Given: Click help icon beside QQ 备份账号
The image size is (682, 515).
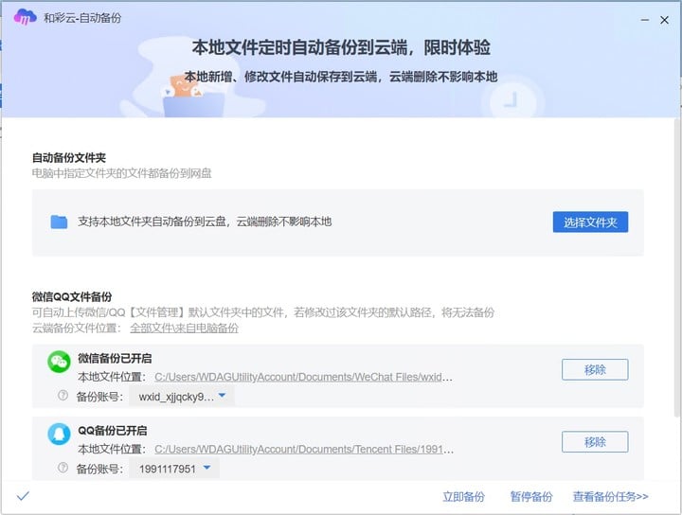Looking at the screenshot, I should coord(63,468).
